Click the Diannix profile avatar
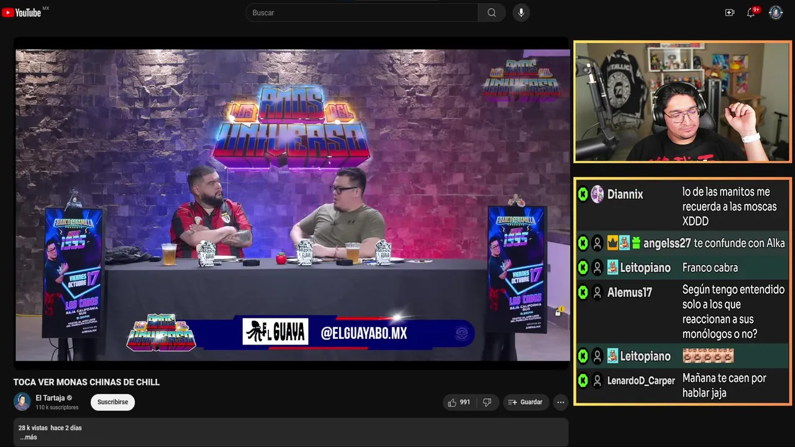This screenshot has width=795, height=447. (x=597, y=194)
